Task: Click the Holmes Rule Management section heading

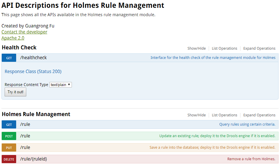Action: pos(36,114)
